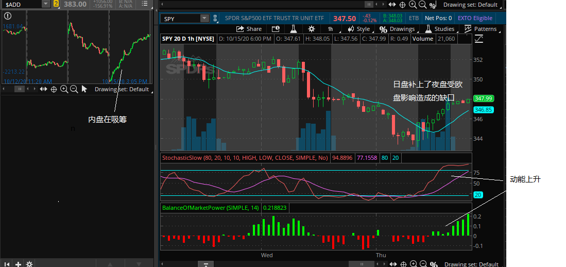Click the Volume label in chart header
The image size is (566, 267).
pos(423,39)
